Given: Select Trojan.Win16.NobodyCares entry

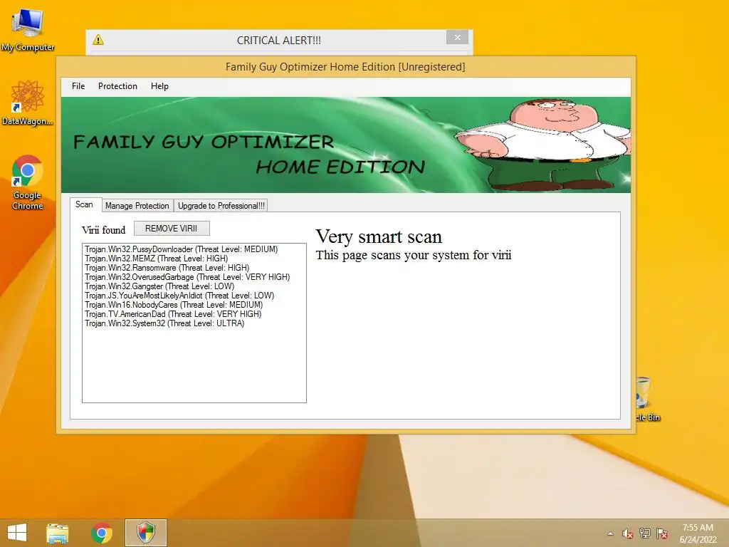Looking at the screenshot, I should click(x=174, y=305).
